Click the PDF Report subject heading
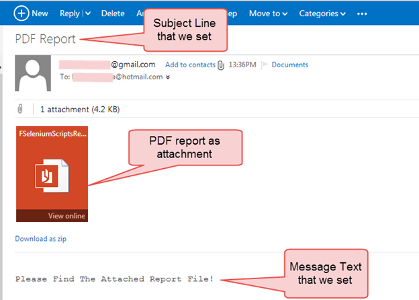This screenshot has height=300, width=419. [45, 38]
